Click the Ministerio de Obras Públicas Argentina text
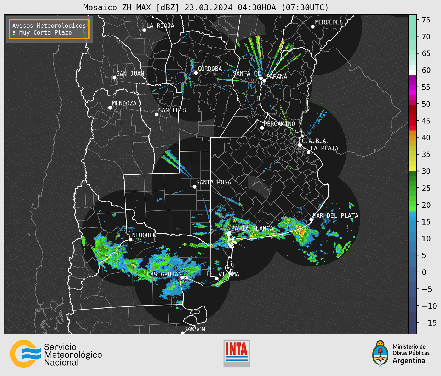 (x=411, y=354)
